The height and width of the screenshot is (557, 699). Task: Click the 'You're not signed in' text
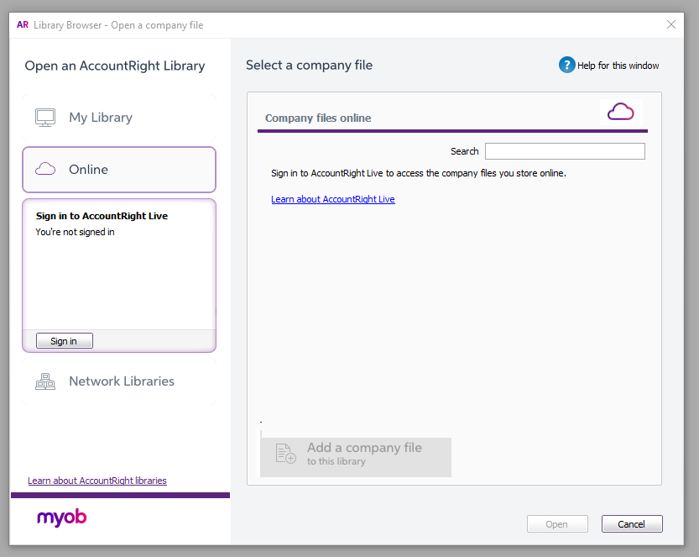(x=75, y=232)
